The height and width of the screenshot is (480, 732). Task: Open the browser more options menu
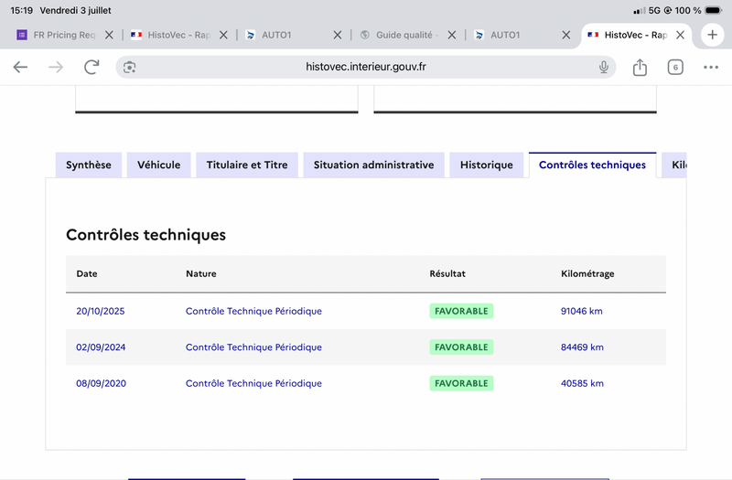click(x=711, y=67)
